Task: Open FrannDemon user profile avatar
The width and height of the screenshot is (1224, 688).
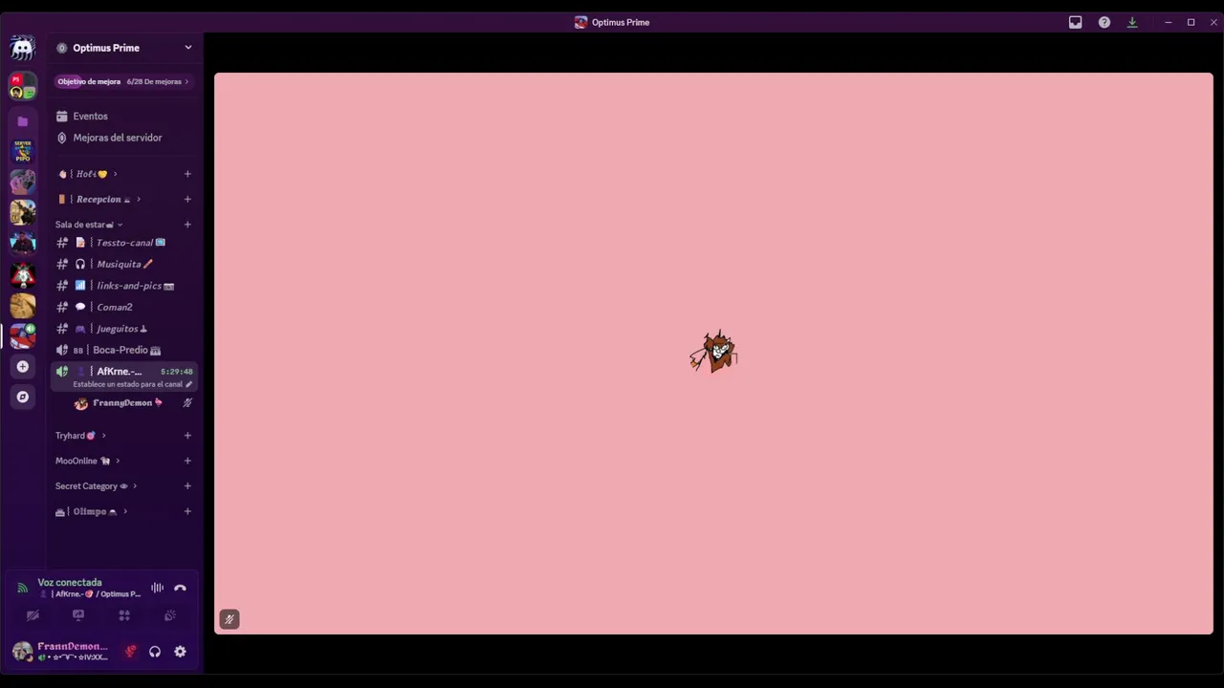Action: tap(22, 652)
